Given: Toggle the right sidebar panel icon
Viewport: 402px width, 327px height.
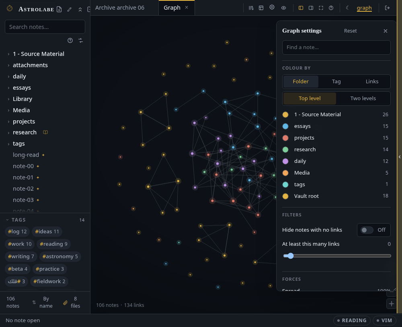Looking at the screenshot, I should click(311, 8).
